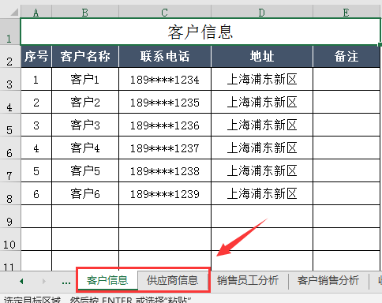
Task: Select row 2 header
Action: click(9, 57)
